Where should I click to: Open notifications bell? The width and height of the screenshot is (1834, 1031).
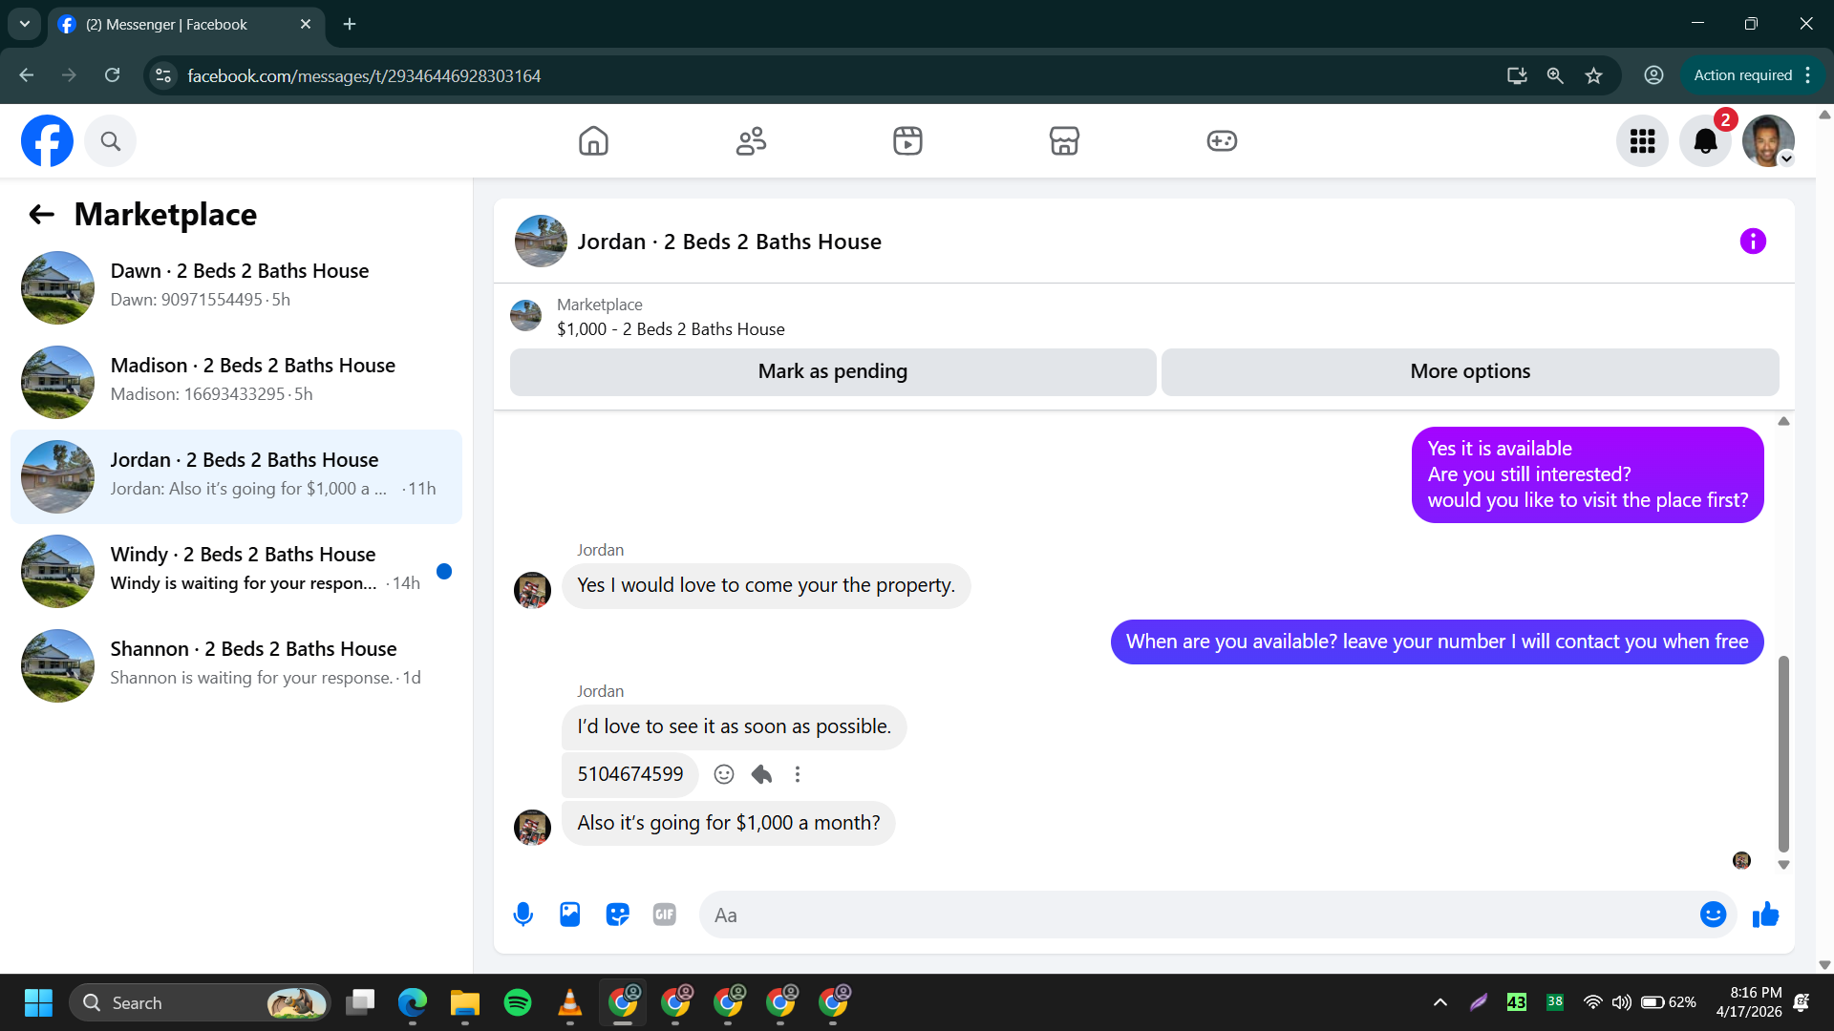[1705, 141]
